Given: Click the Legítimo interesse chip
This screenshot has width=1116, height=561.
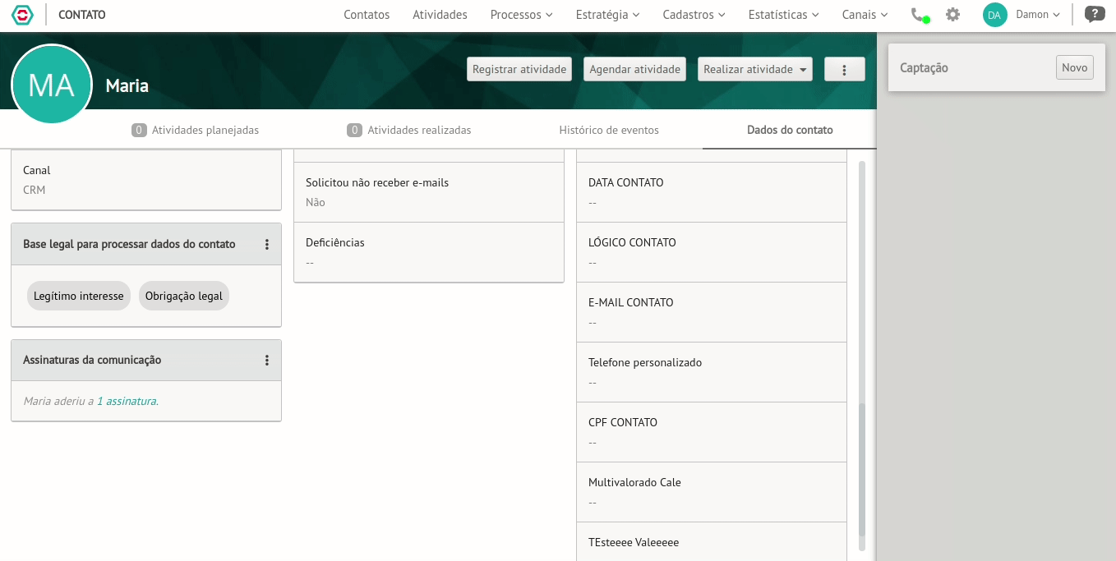Looking at the screenshot, I should tap(79, 296).
